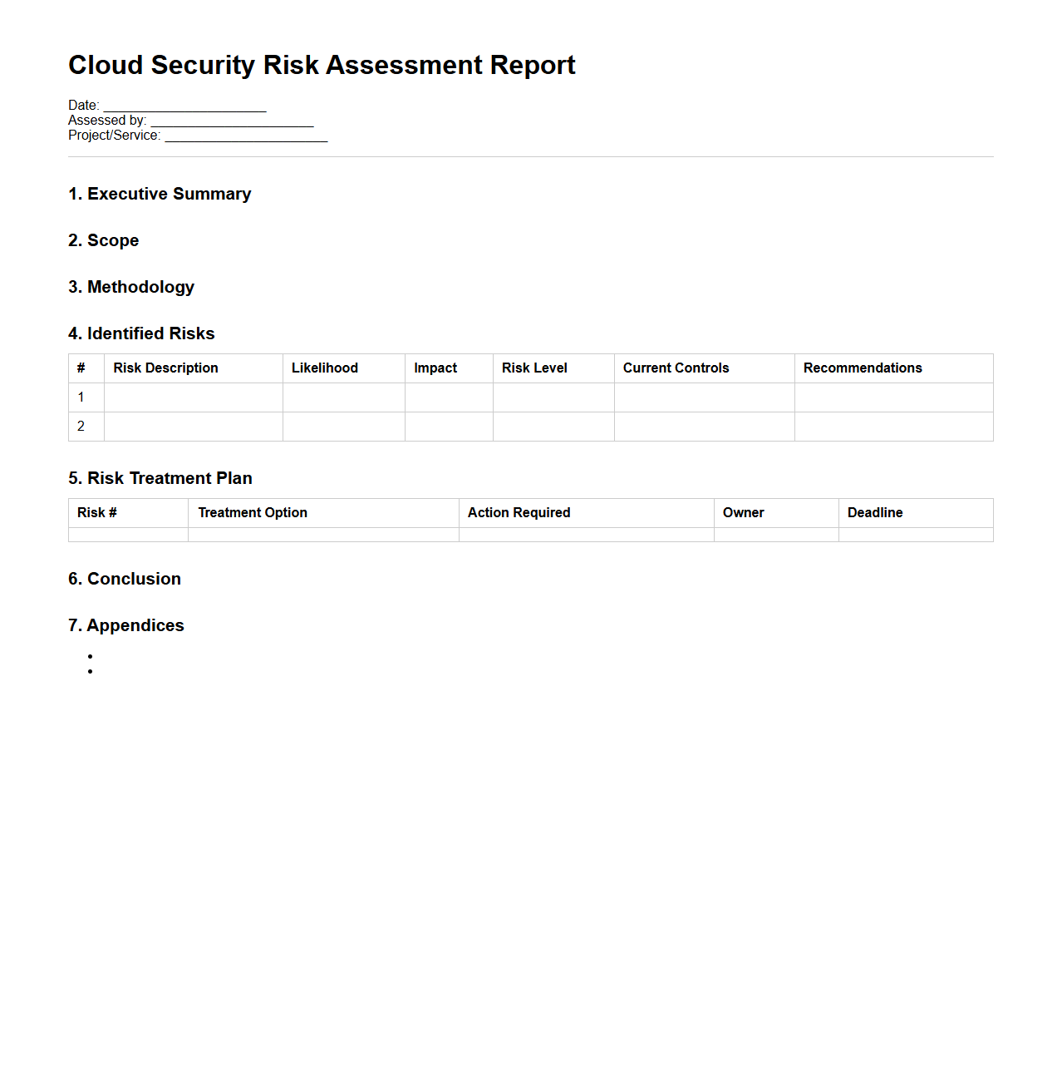Click the Project/Service blank field
The width and height of the screenshot is (1062, 1081).
pyautogui.click(x=245, y=136)
